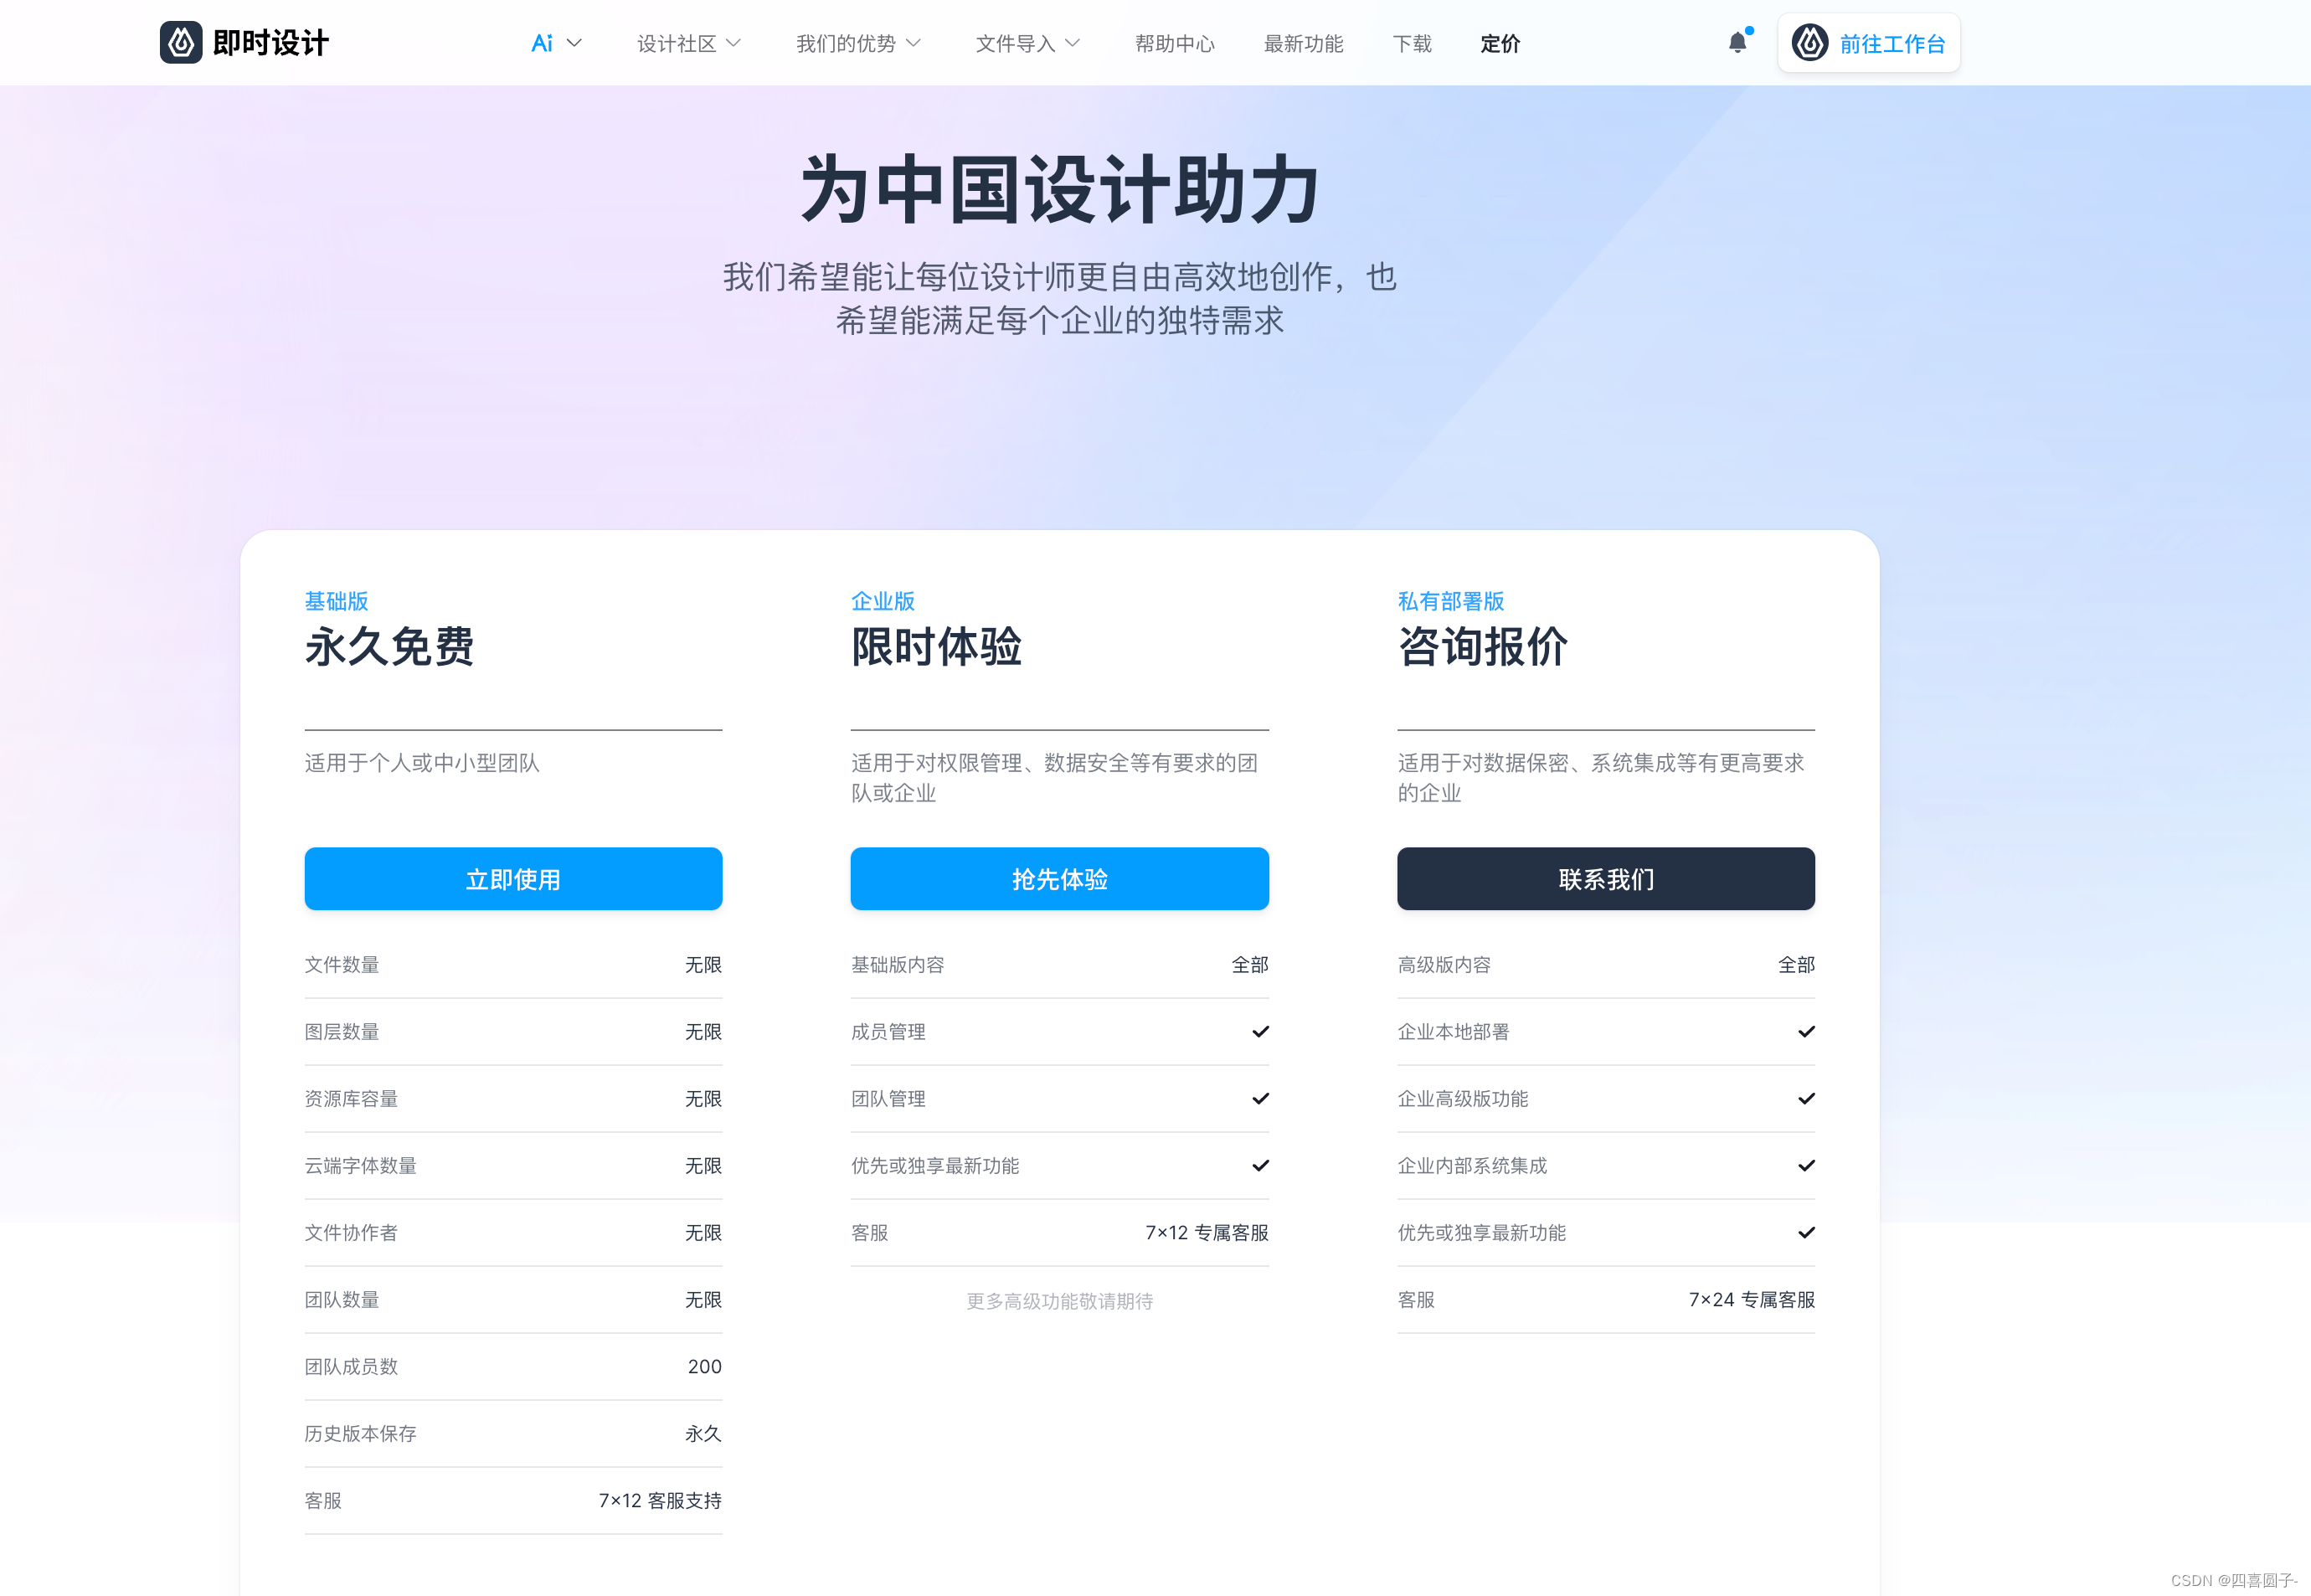Click the 联系我们 dark button

tap(1605, 878)
